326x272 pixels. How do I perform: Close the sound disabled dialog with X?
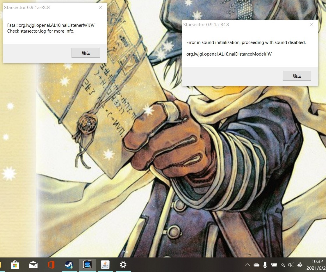(x=311, y=24)
